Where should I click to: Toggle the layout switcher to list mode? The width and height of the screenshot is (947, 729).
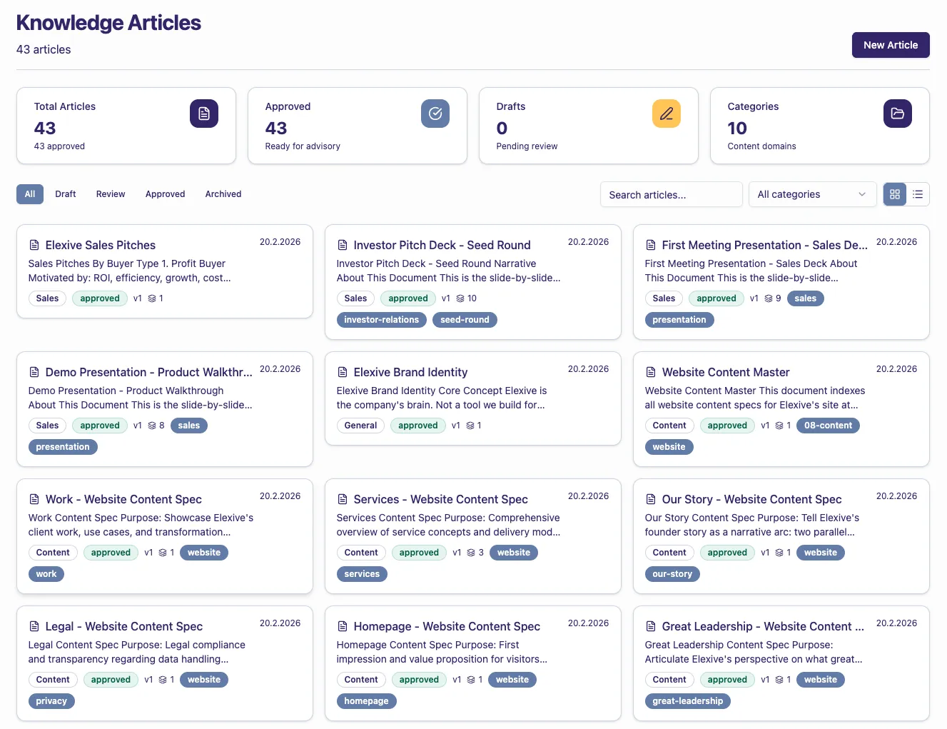pos(918,193)
